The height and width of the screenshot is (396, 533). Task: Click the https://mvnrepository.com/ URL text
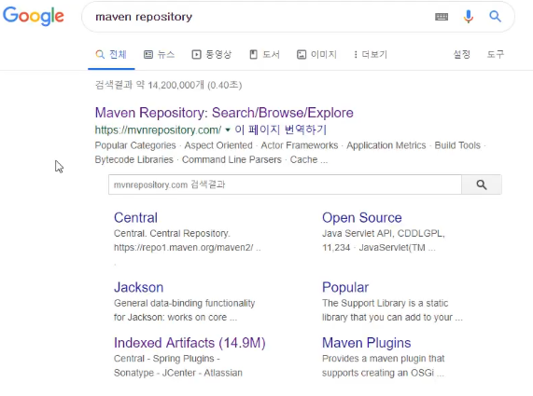[158, 130]
